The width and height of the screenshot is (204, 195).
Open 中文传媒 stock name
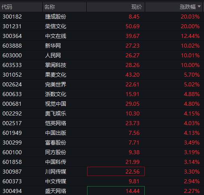click(56, 181)
